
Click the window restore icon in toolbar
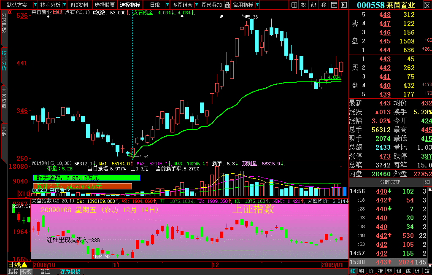[334, 5]
